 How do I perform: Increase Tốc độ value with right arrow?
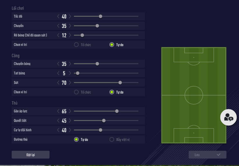click(70, 16)
